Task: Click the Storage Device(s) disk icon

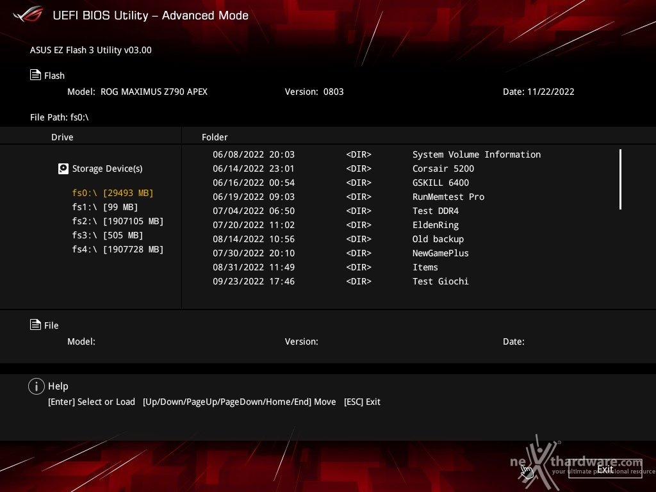Action: 63,168
